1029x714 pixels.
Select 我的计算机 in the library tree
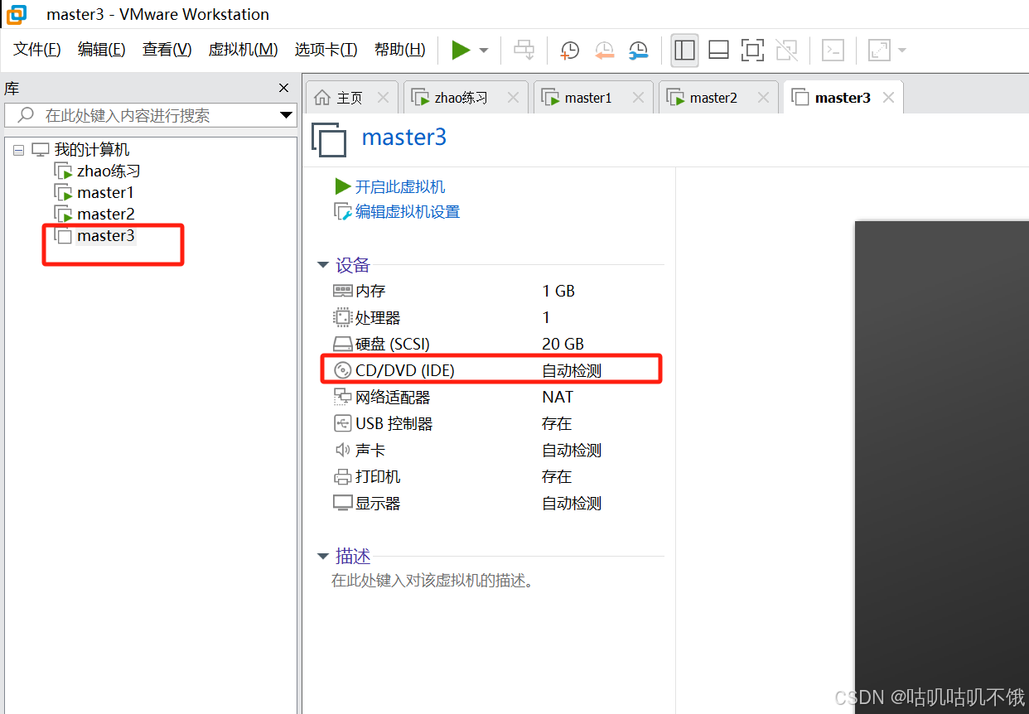92,150
